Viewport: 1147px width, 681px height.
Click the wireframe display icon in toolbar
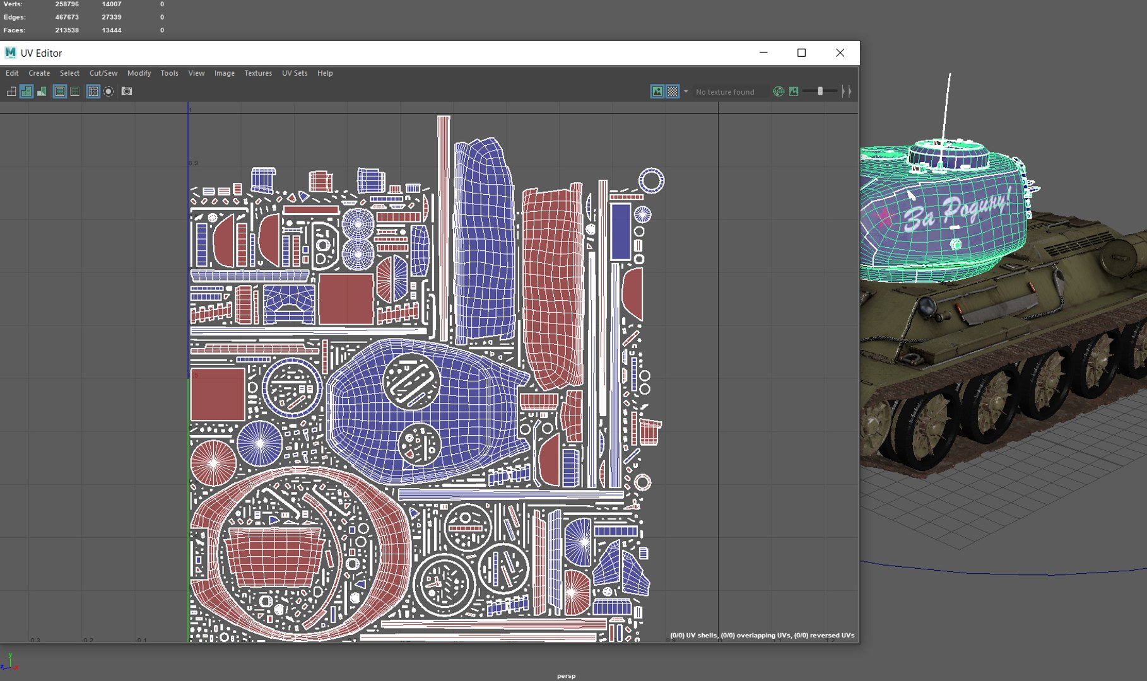pyautogui.click(x=11, y=91)
